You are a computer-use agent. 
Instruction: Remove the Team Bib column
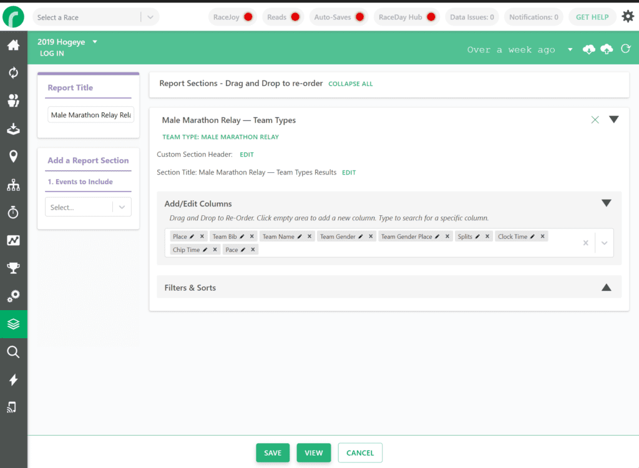252,236
